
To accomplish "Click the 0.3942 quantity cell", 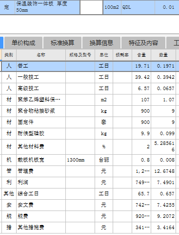I will (163, 77).
